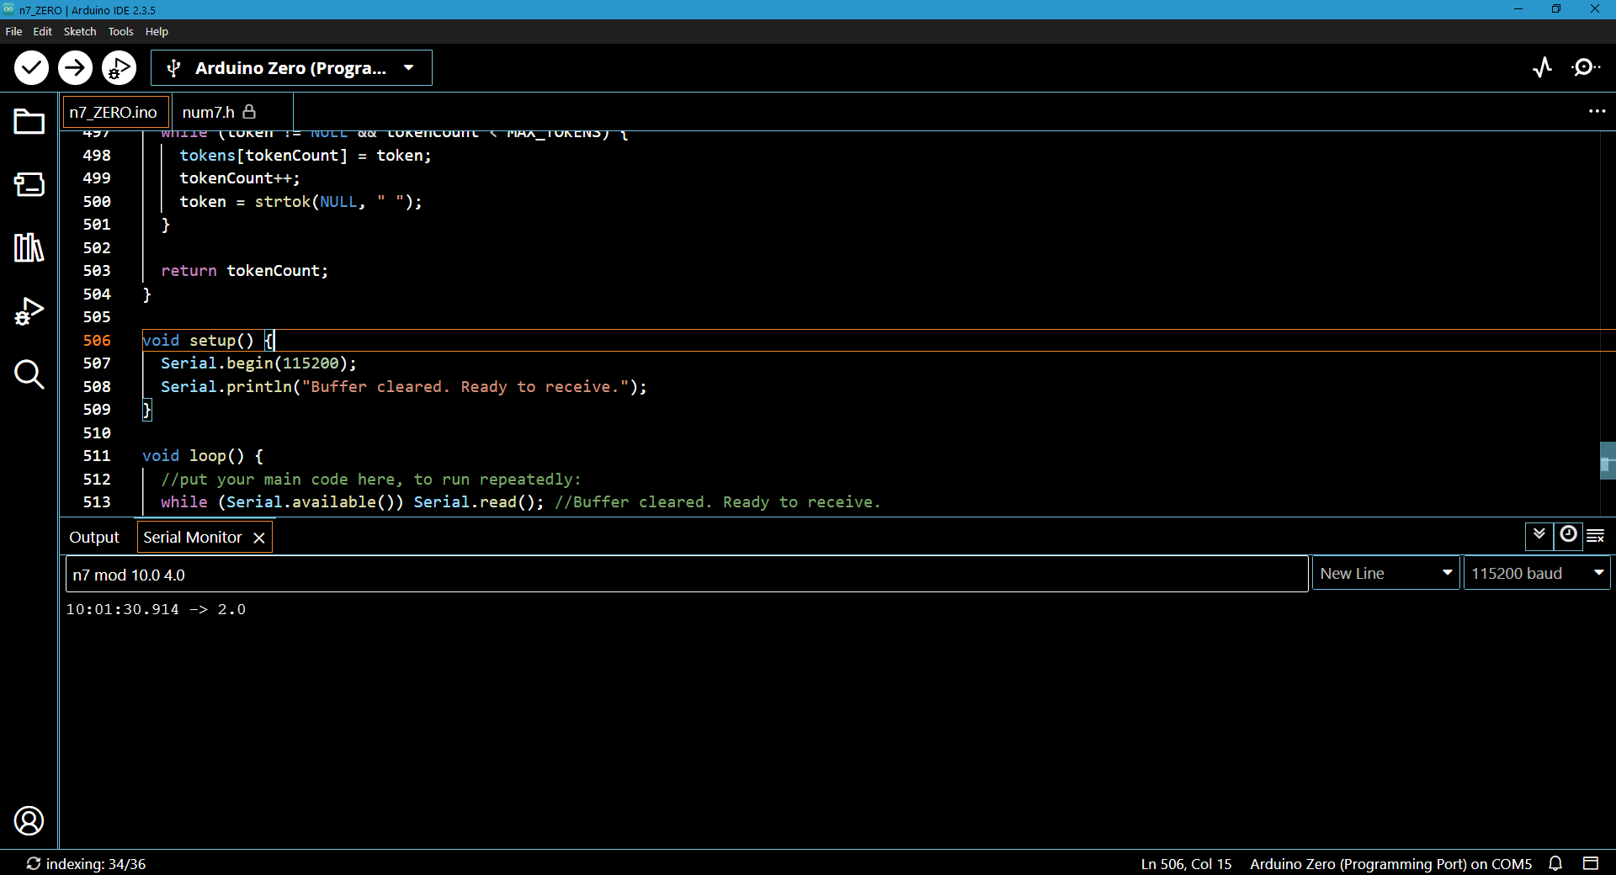This screenshot has width=1616, height=875.
Task: Clear the Serial Monitor output
Action: 1596,535
